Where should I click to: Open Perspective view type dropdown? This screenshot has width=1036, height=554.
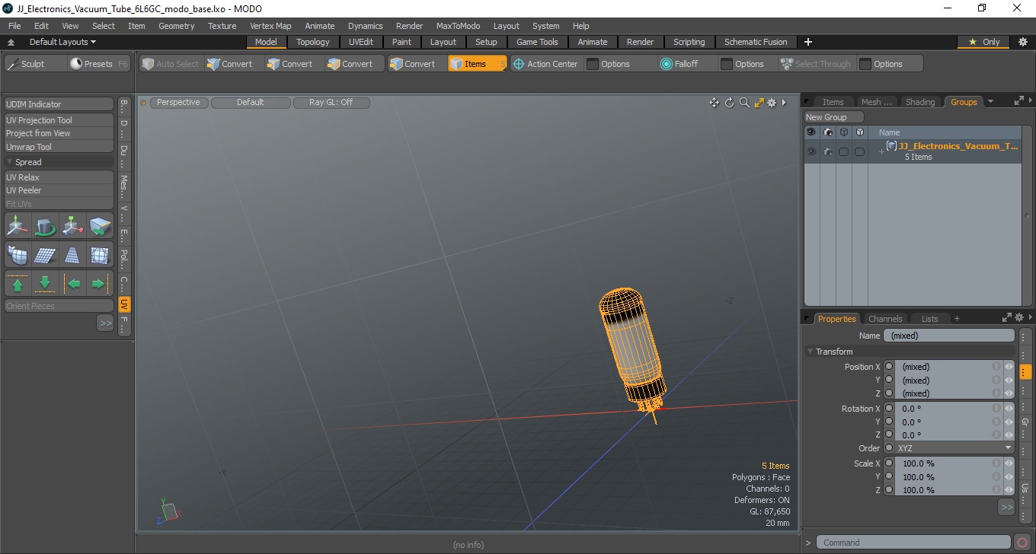tap(179, 102)
